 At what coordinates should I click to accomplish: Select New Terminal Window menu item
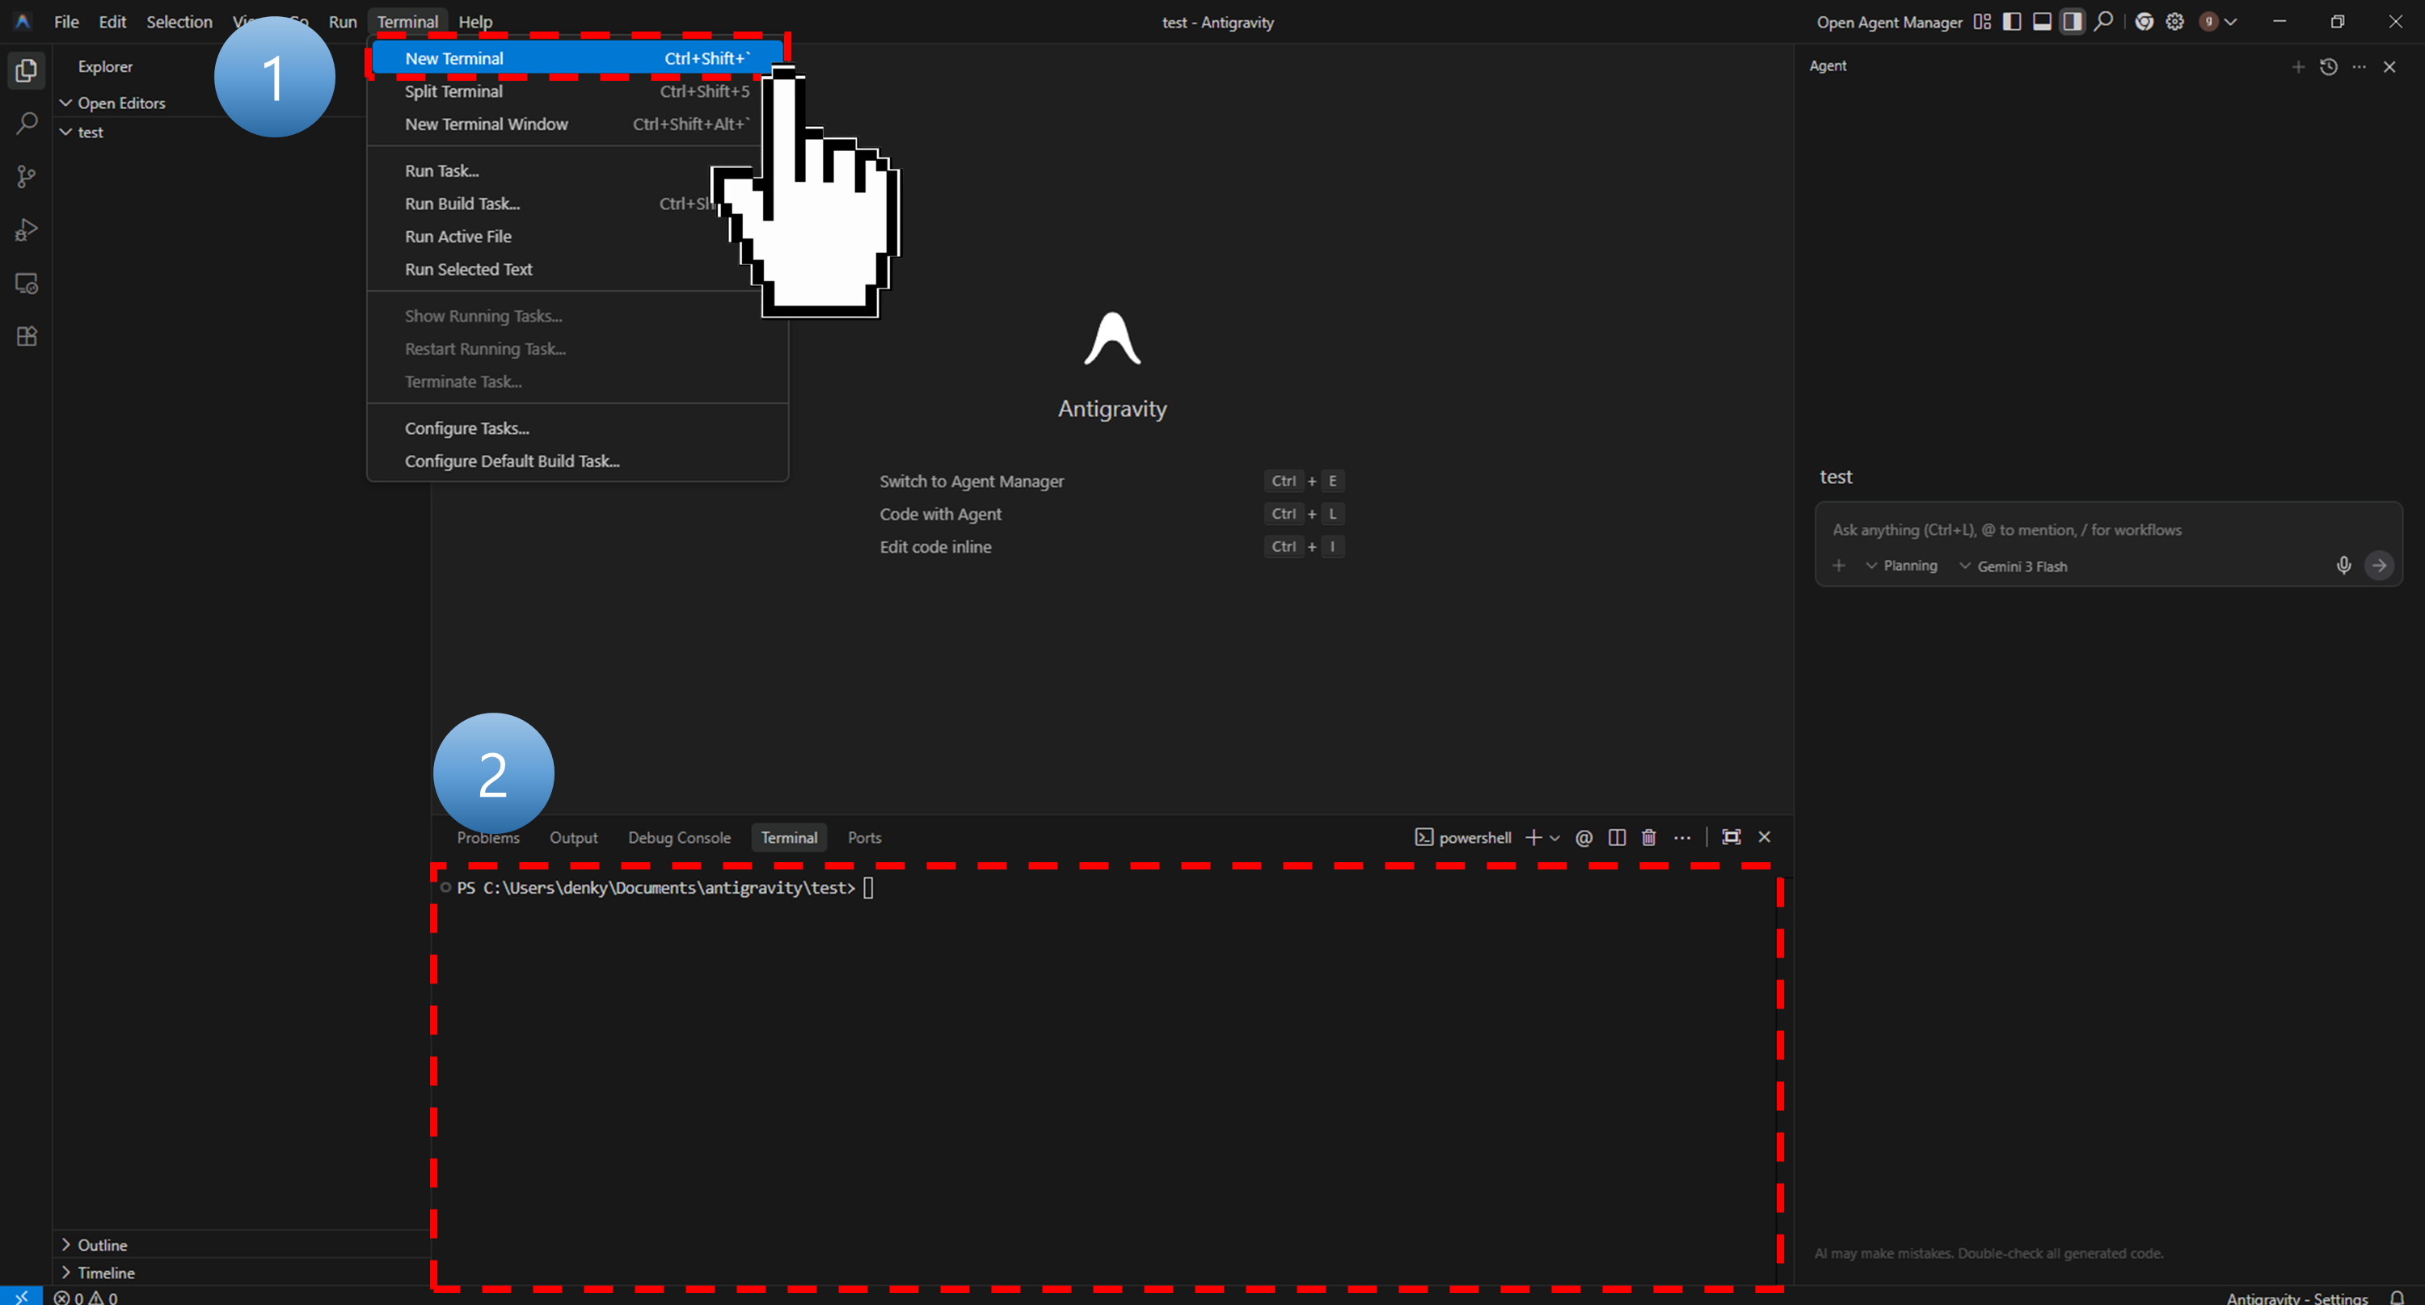click(x=577, y=124)
